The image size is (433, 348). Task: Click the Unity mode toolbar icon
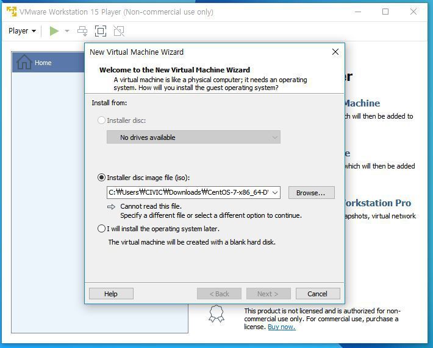tap(119, 31)
